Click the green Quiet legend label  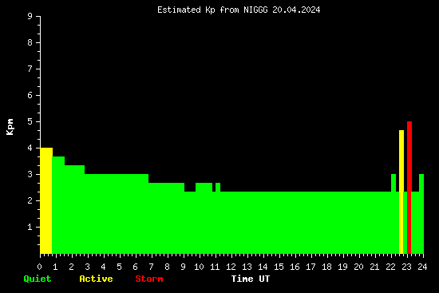38,279
